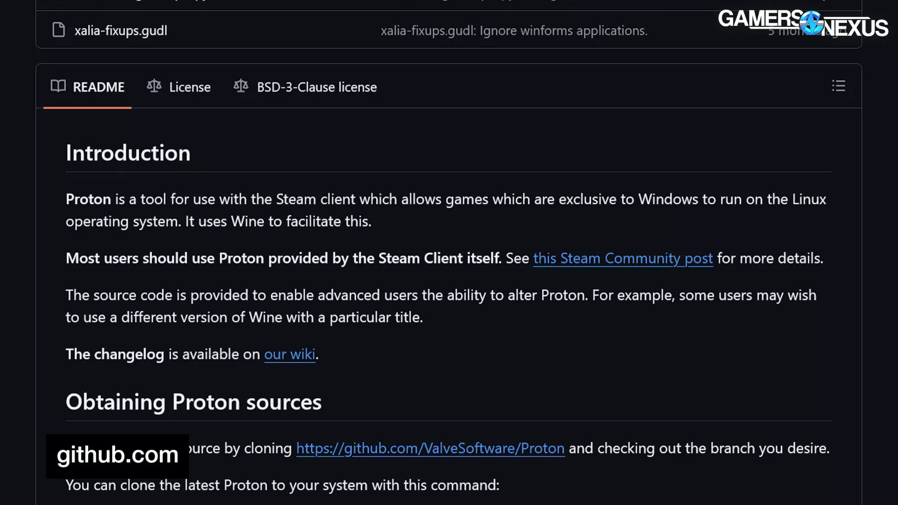Screen dimensions: 898x505
Task: Open the README outline list icon
Action: (x=838, y=86)
